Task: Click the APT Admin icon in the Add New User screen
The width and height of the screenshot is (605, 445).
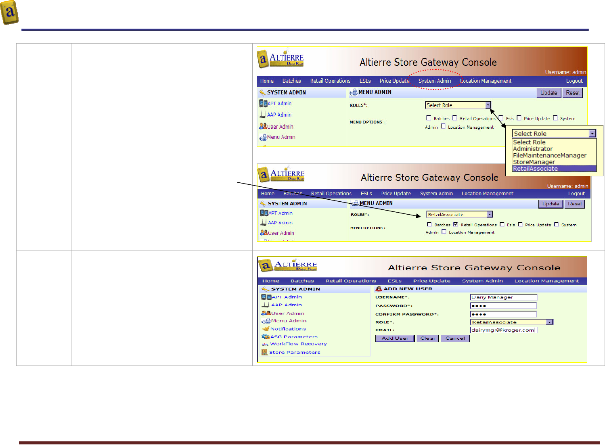Action: pos(266,297)
